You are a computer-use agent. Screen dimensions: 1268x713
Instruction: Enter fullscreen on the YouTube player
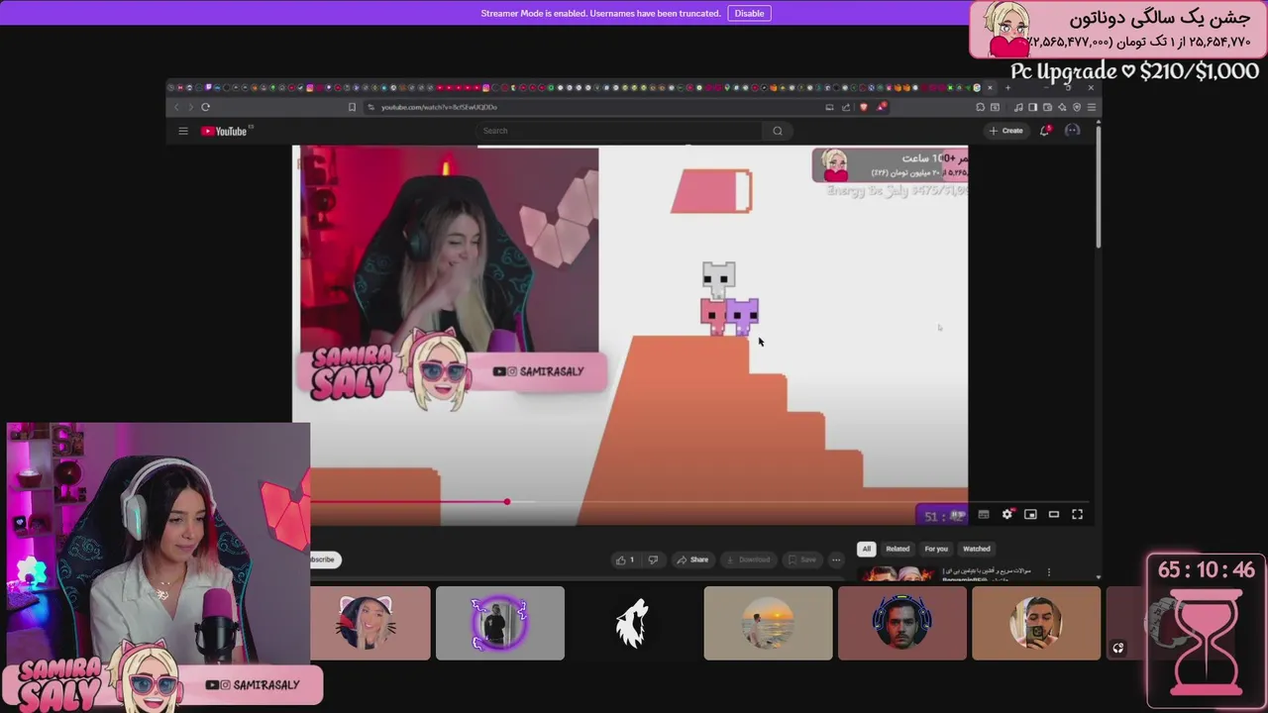point(1078,514)
